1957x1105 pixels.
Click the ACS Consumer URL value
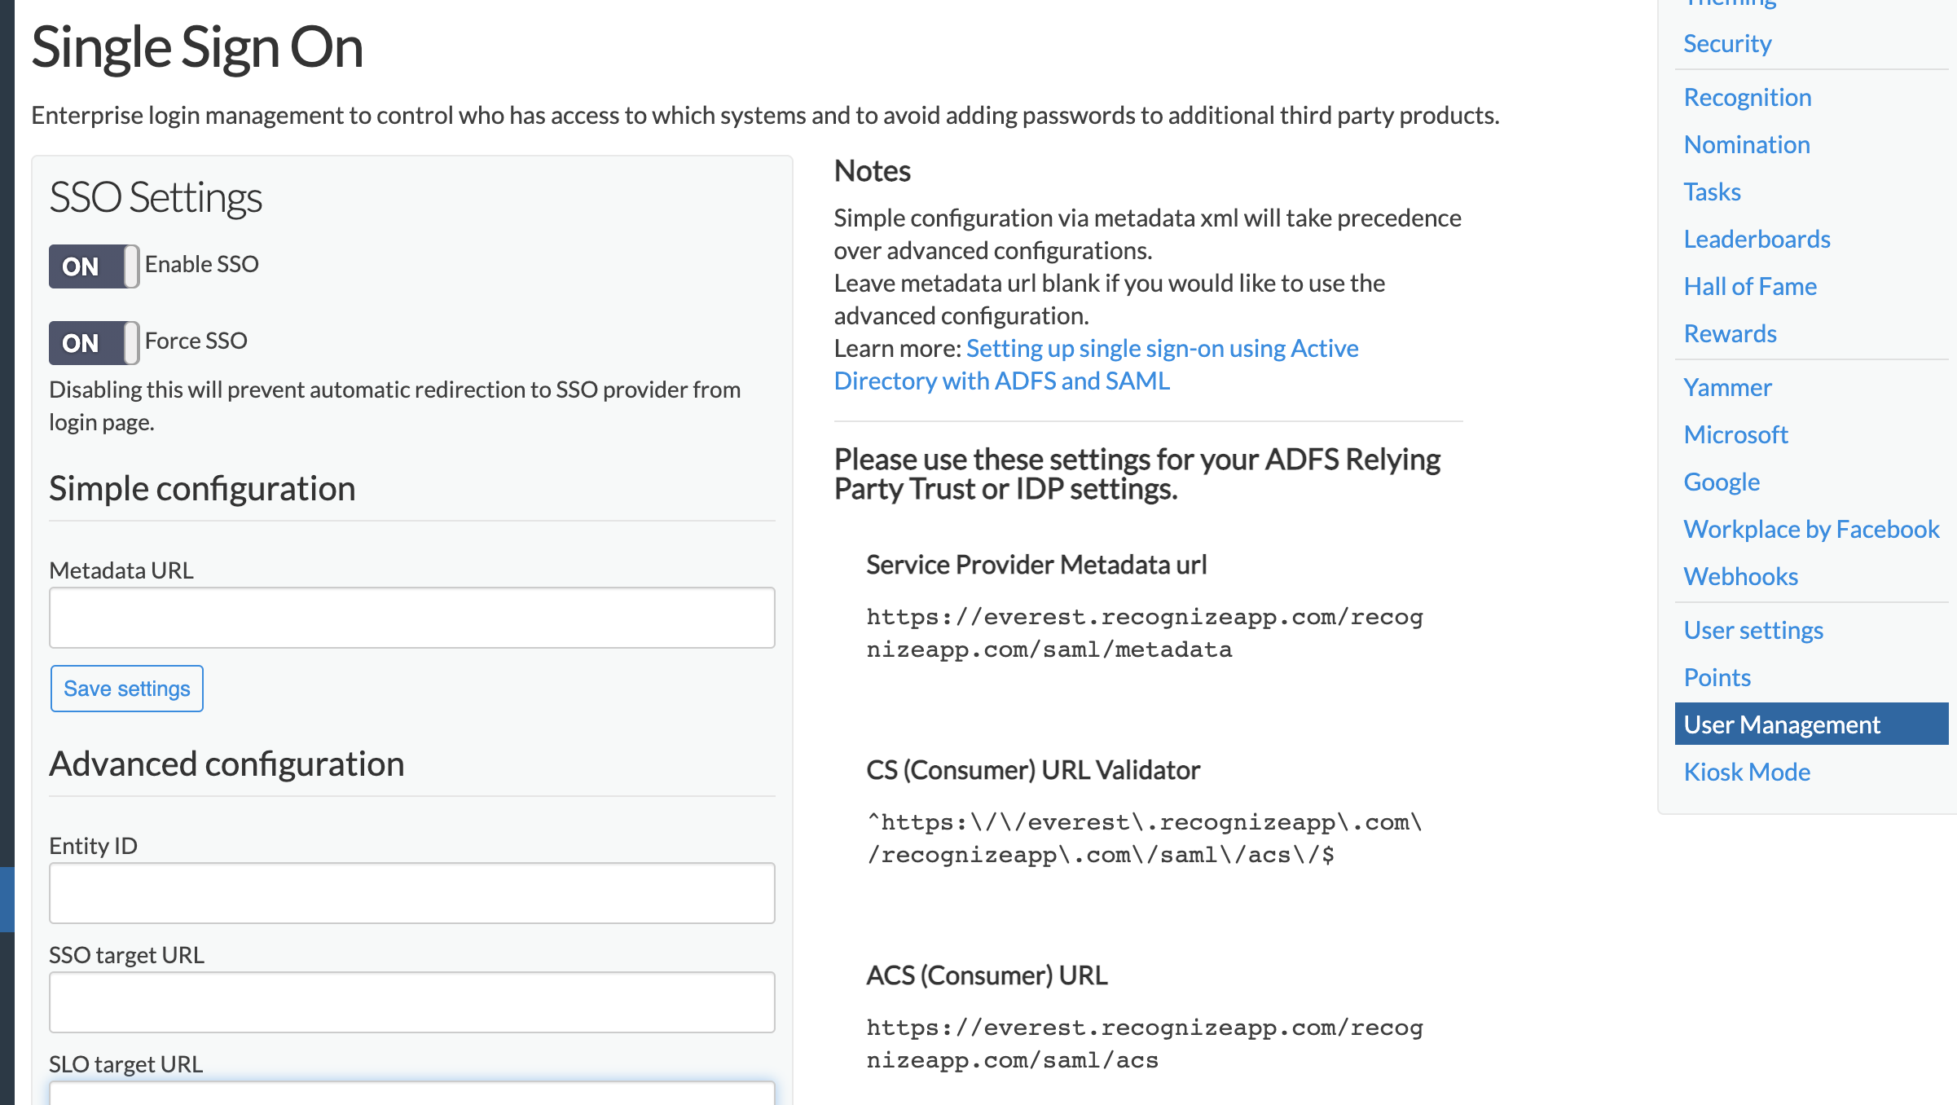point(1145,1044)
